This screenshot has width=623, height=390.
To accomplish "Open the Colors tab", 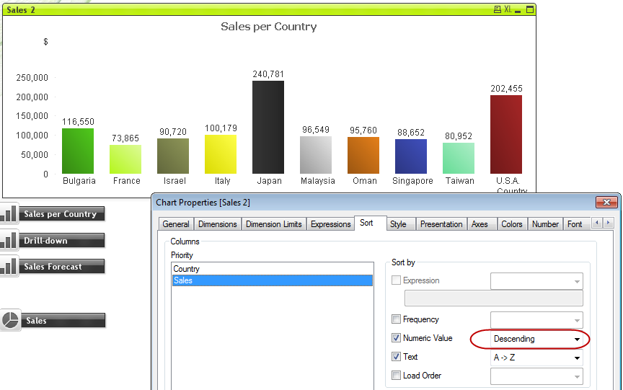I will point(511,224).
